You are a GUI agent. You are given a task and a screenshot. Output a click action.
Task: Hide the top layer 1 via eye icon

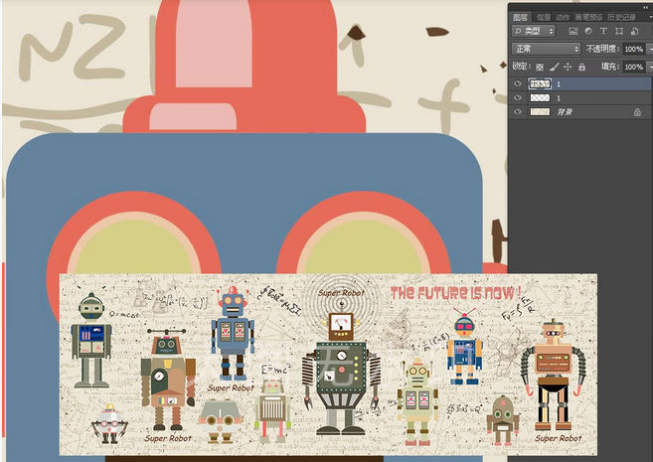tap(517, 84)
